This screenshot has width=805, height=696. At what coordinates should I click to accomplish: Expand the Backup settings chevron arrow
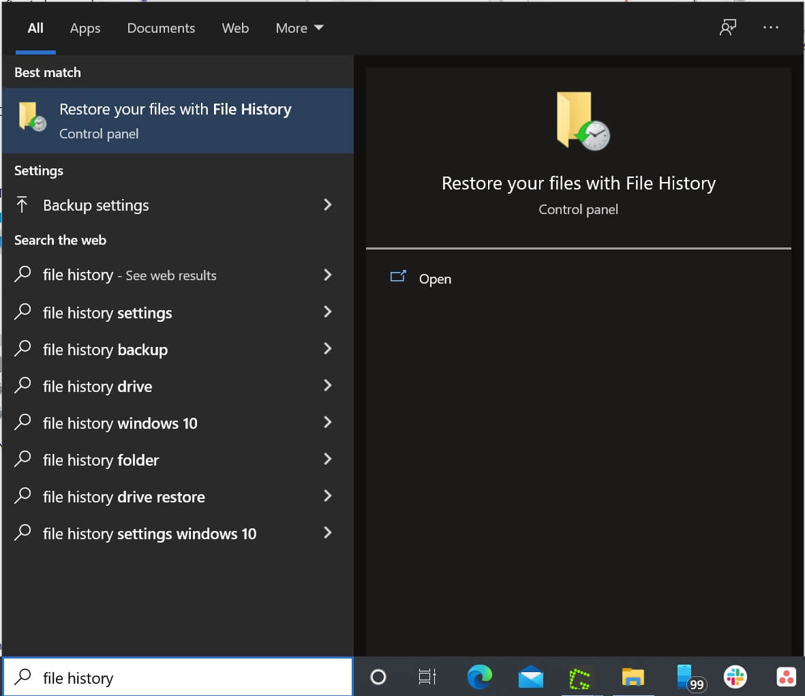[x=328, y=205]
